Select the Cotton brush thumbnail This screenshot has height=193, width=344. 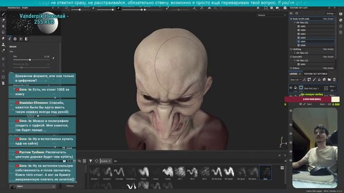(144, 173)
